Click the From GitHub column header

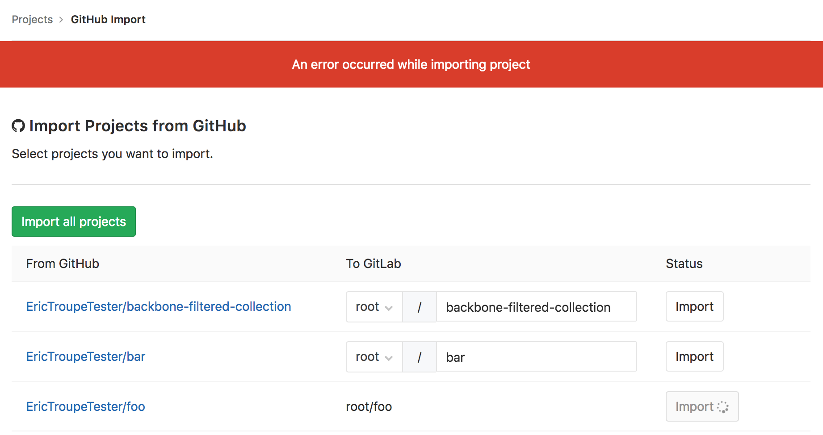coord(63,264)
